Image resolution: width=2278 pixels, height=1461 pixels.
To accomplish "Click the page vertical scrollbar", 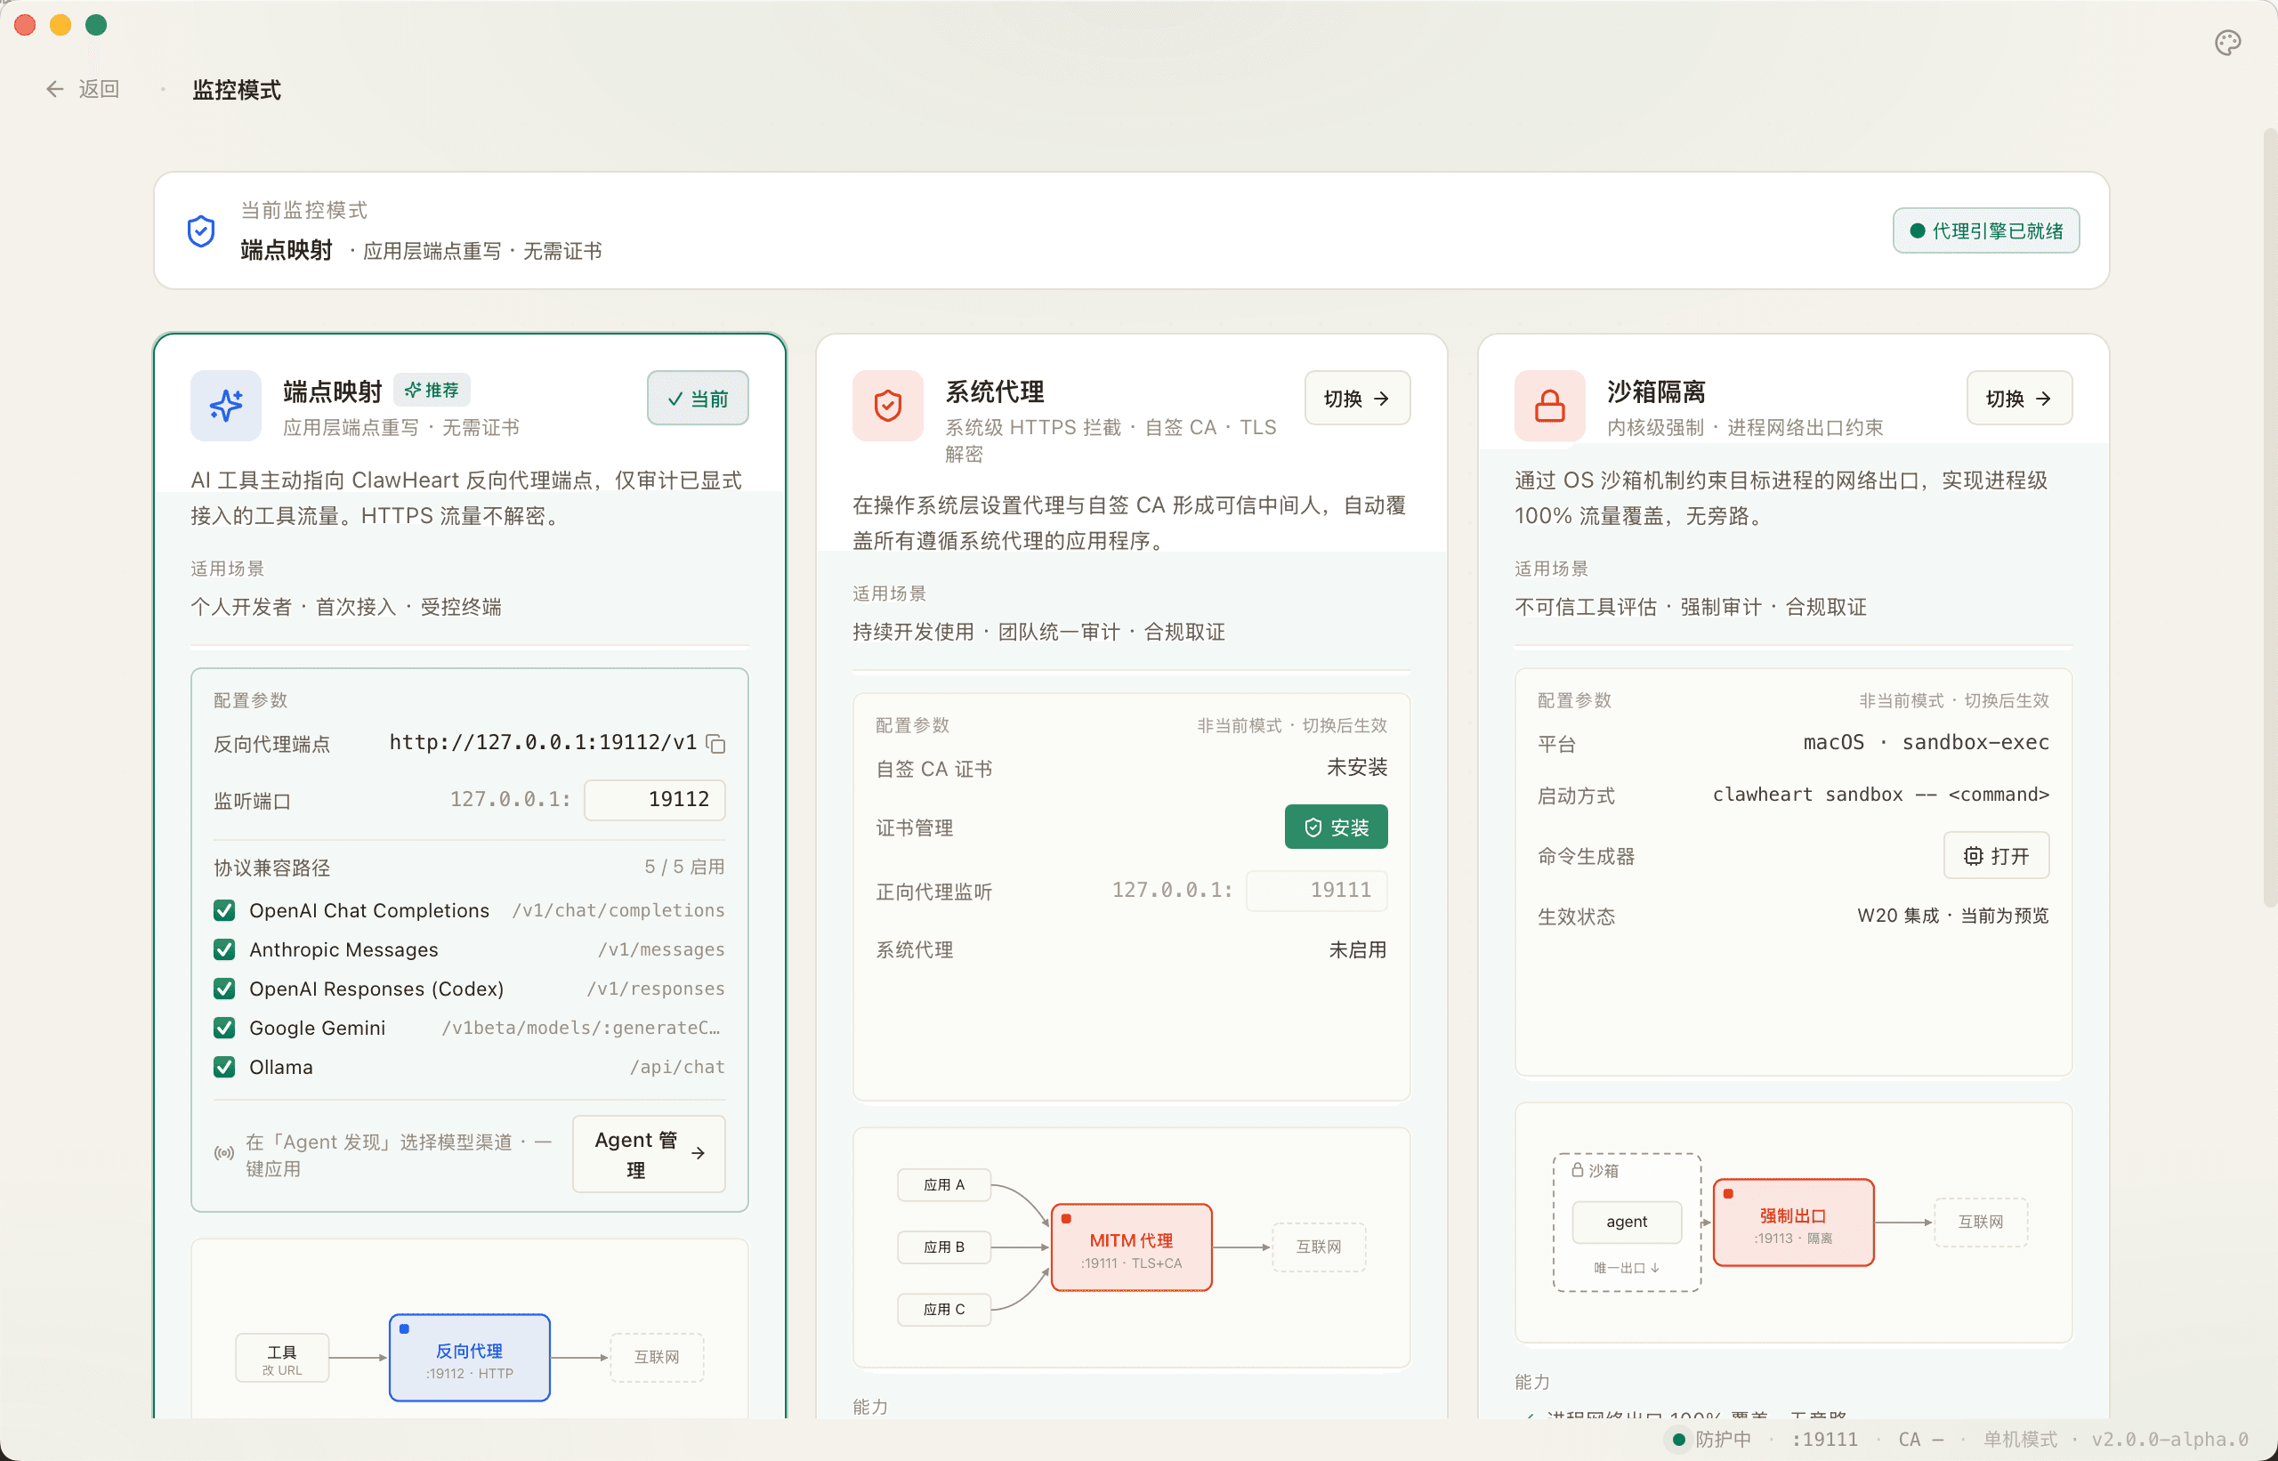I will 2268,517.
